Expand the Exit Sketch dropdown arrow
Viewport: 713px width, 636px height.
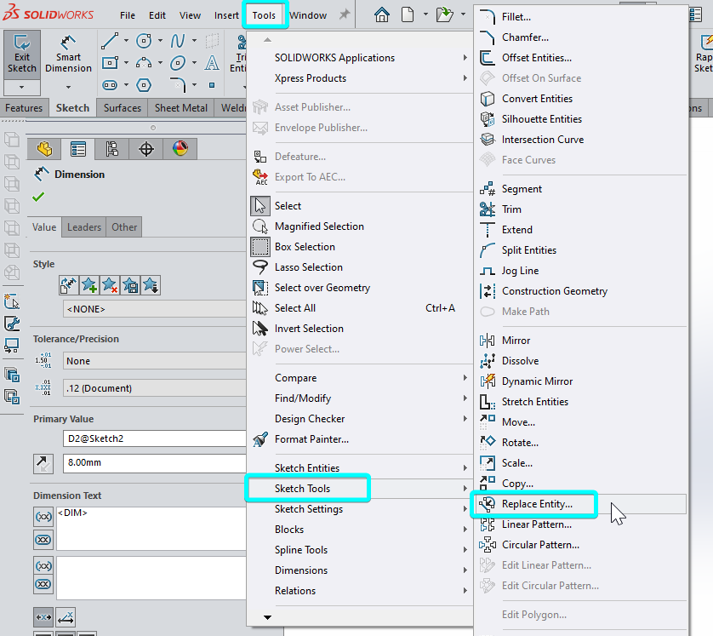pyautogui.click(x=22, y=88)
